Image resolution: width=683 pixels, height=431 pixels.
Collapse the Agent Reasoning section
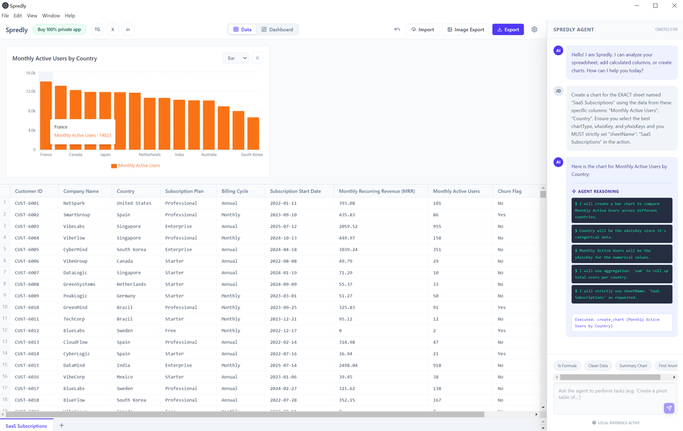click(595, 191)
